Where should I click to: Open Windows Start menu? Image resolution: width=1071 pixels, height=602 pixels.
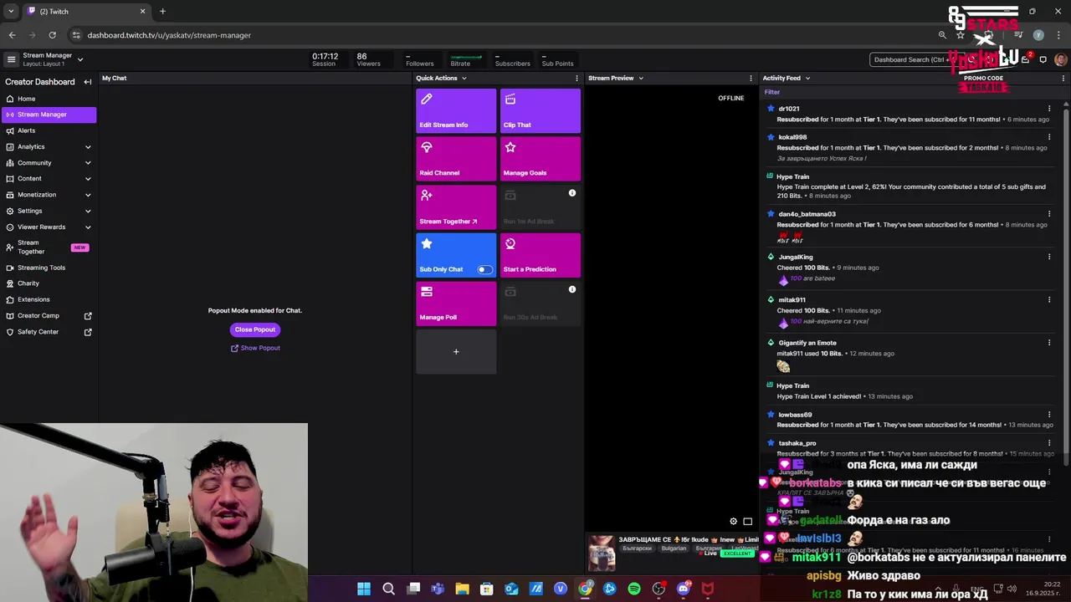364,589
